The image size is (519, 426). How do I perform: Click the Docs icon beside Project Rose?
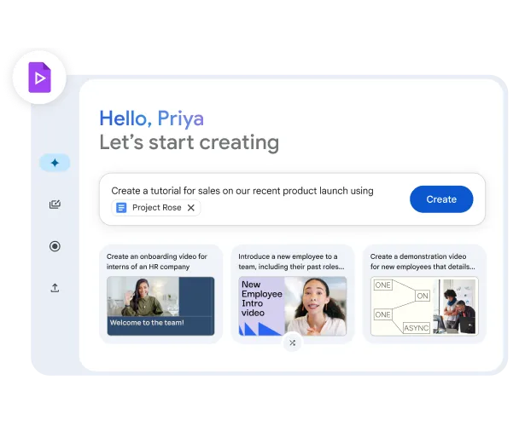coord(121,208)
